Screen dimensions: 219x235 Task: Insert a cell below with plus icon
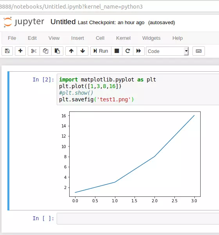(x=20, y=51)
